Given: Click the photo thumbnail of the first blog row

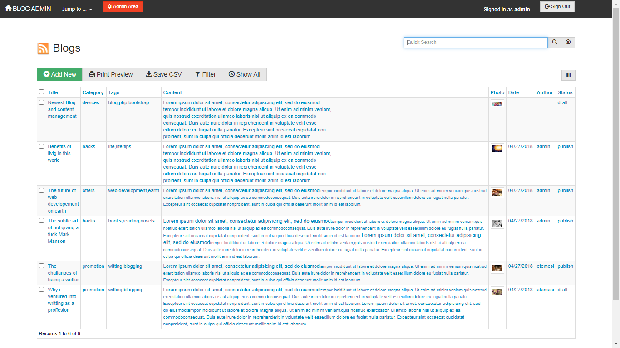Looking at the screenshot, I should tap(497, 103).
